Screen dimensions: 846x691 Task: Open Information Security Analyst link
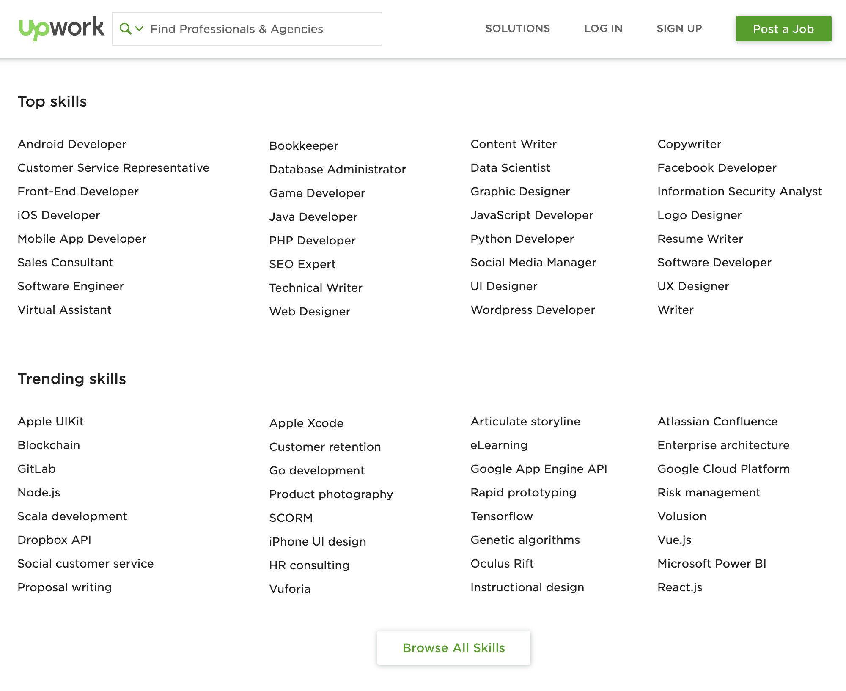[x=740, y=192]
